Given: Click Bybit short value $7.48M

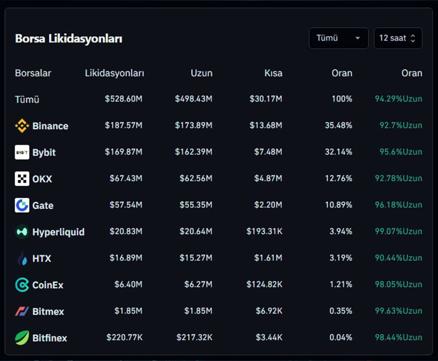Looking at the screenshot, I should 268,152.
